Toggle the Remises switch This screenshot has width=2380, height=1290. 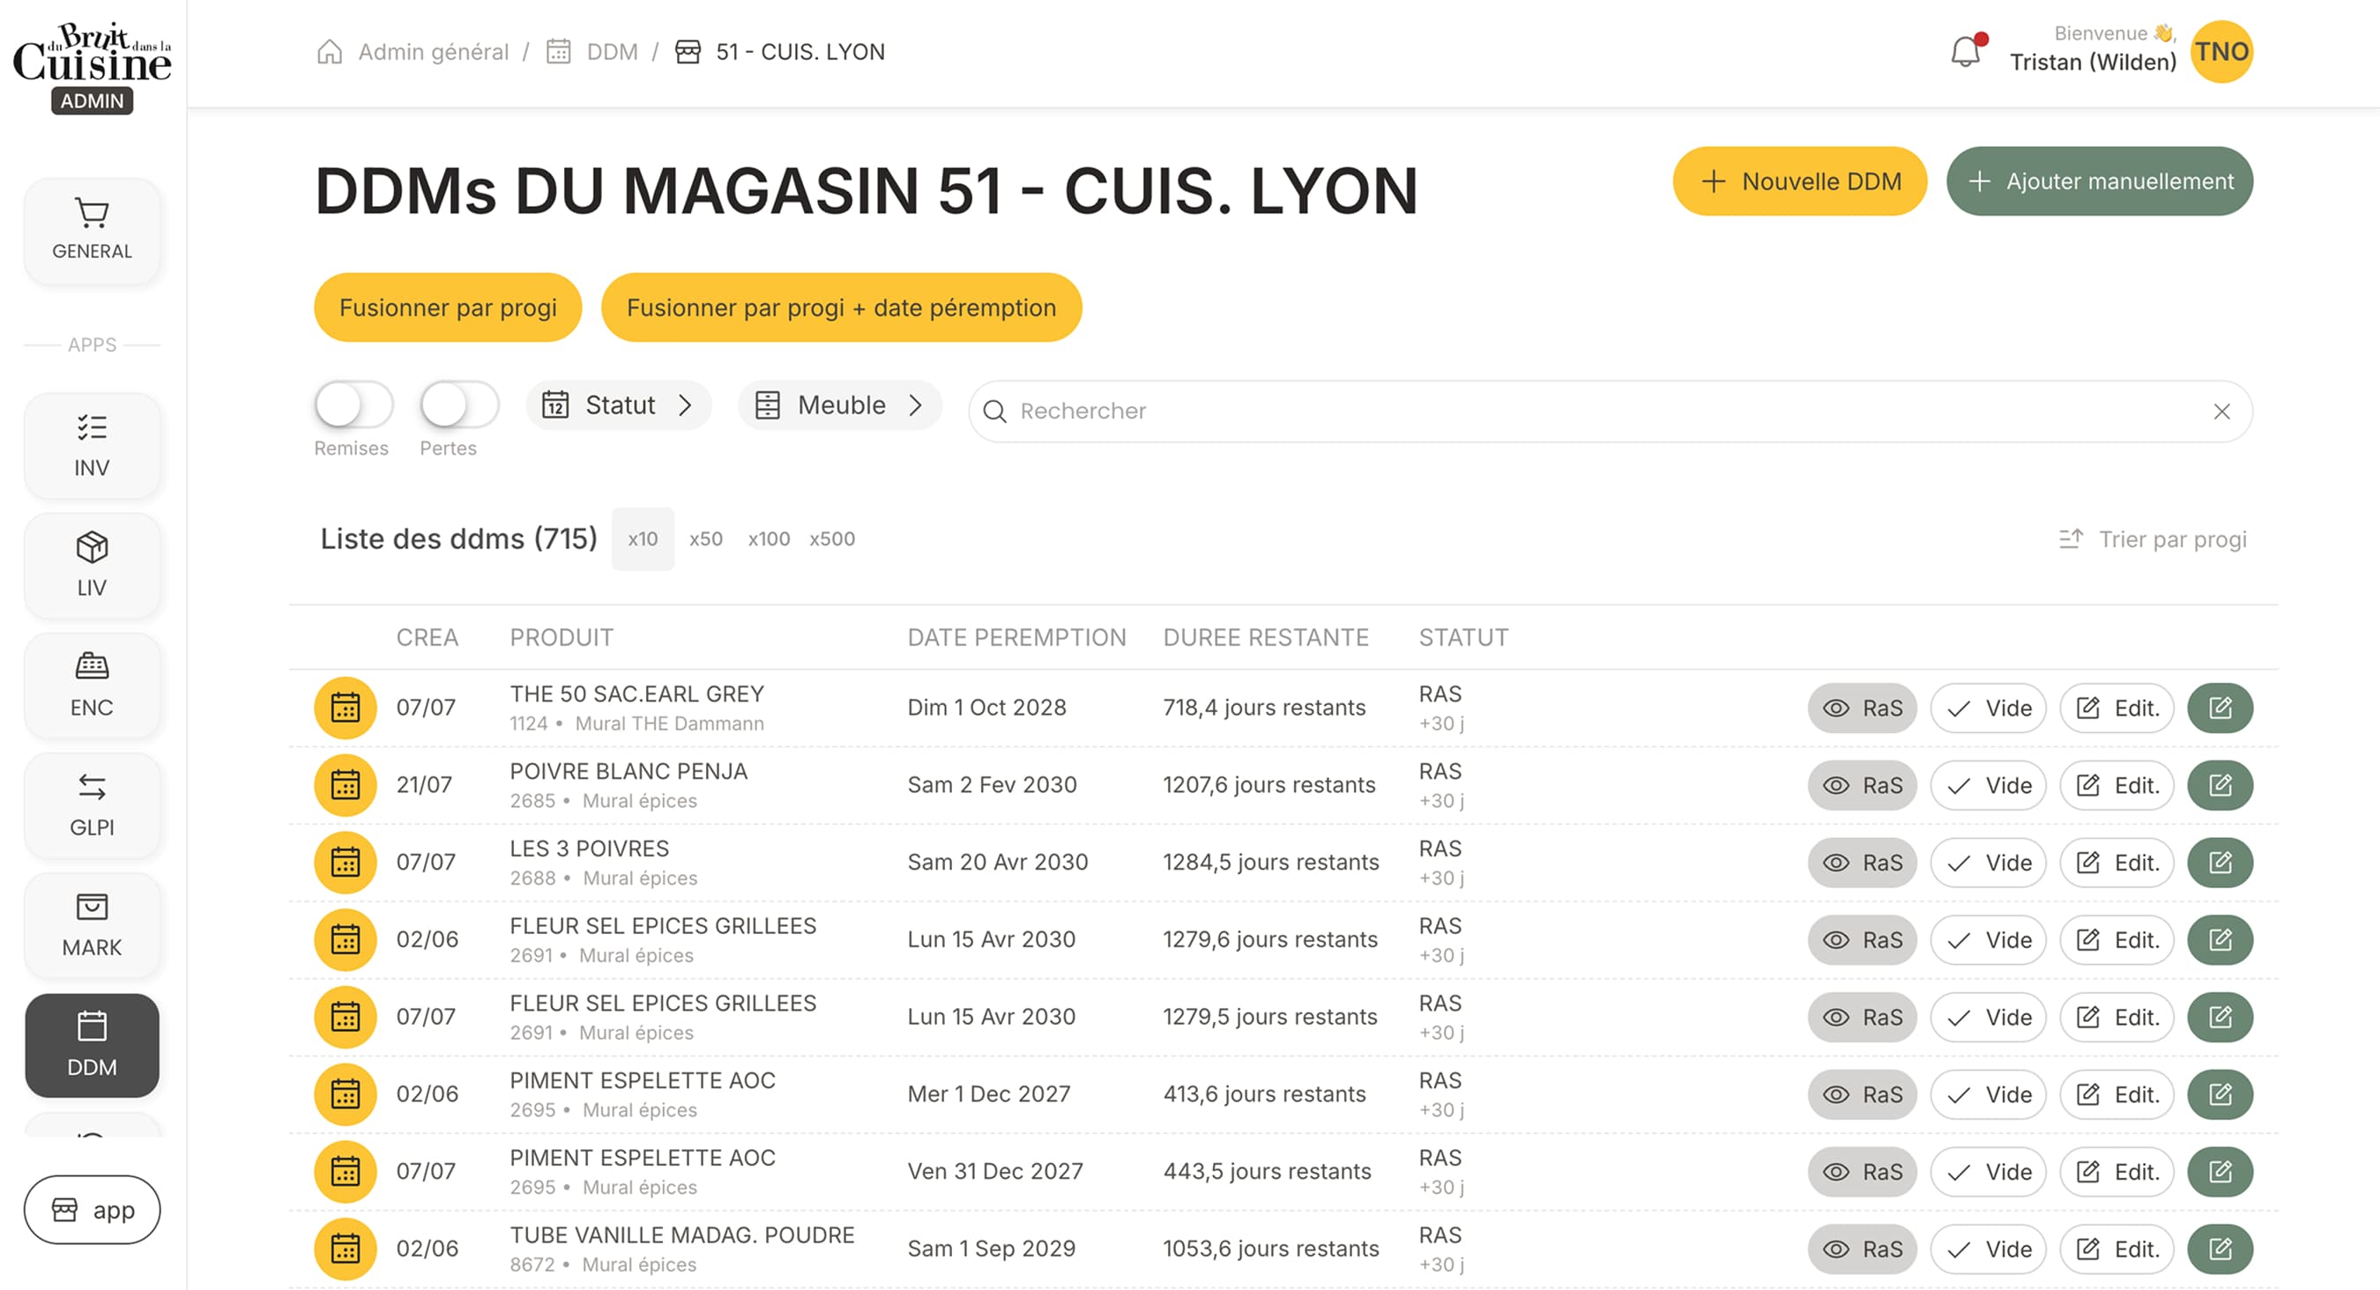[353, 405]
